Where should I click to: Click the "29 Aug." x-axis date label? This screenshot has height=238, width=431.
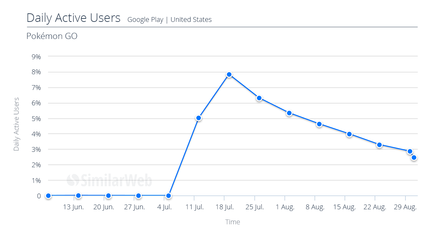click(405, 207)
